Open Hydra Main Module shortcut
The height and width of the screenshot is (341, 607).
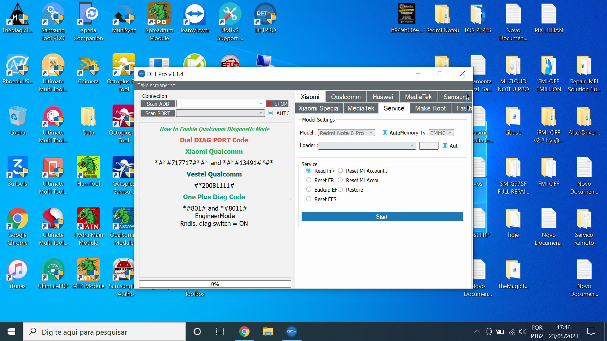pos(89,227)
